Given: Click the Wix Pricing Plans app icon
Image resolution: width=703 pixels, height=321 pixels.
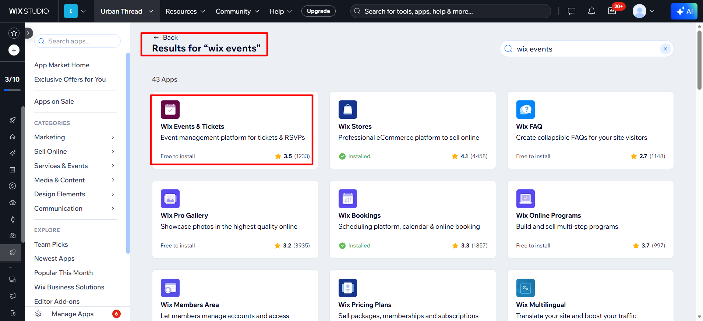Looking at the screenshot, I should (348, 288).
